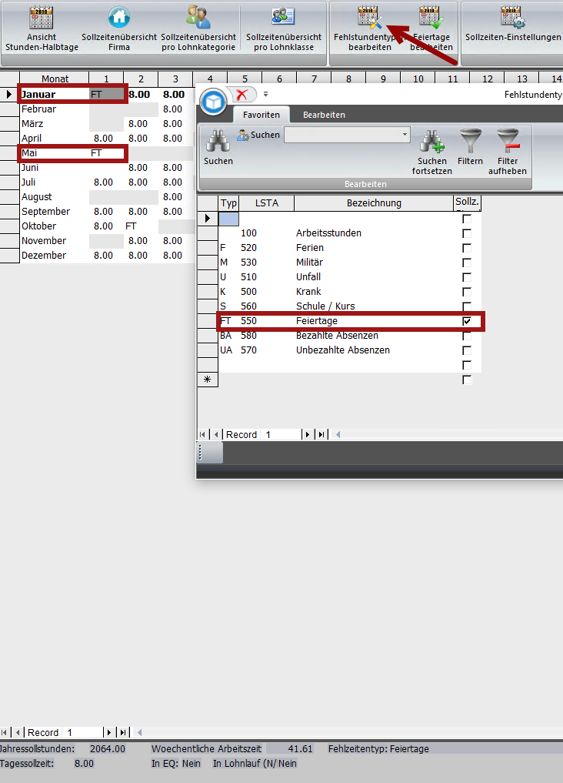Check Sollz. checkbox for Ferien
Image resolution: width=563 pixels, height=783 pixels.
click(x=467, y=248)
